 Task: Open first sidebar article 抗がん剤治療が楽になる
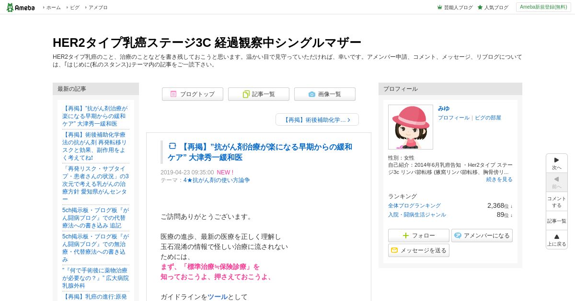coord(95,116)
